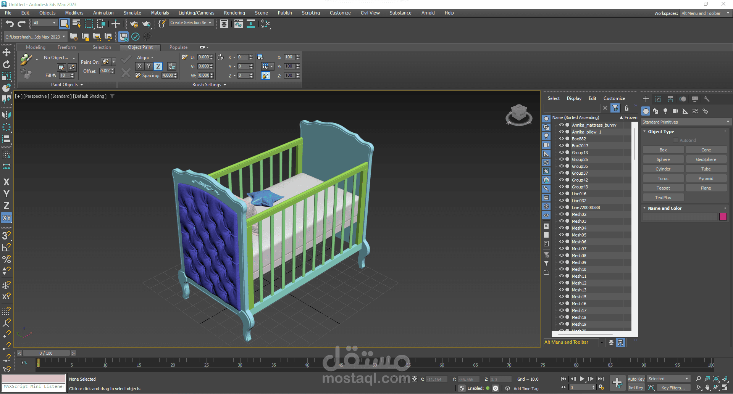Open the Modify panel tab icon
The height and width of the screenshot is (394, 733).
[x=658, y=99]
